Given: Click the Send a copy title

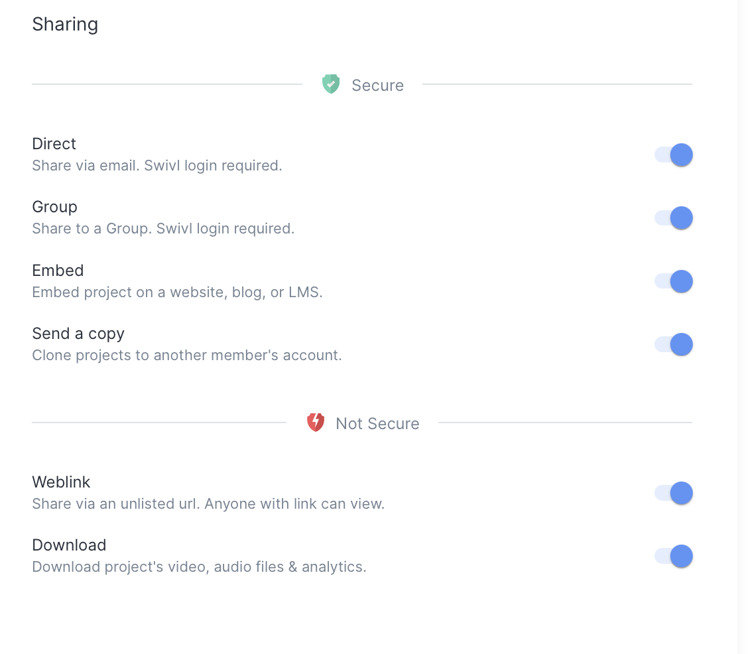Looking at the screenshot, I should point(78,334).
